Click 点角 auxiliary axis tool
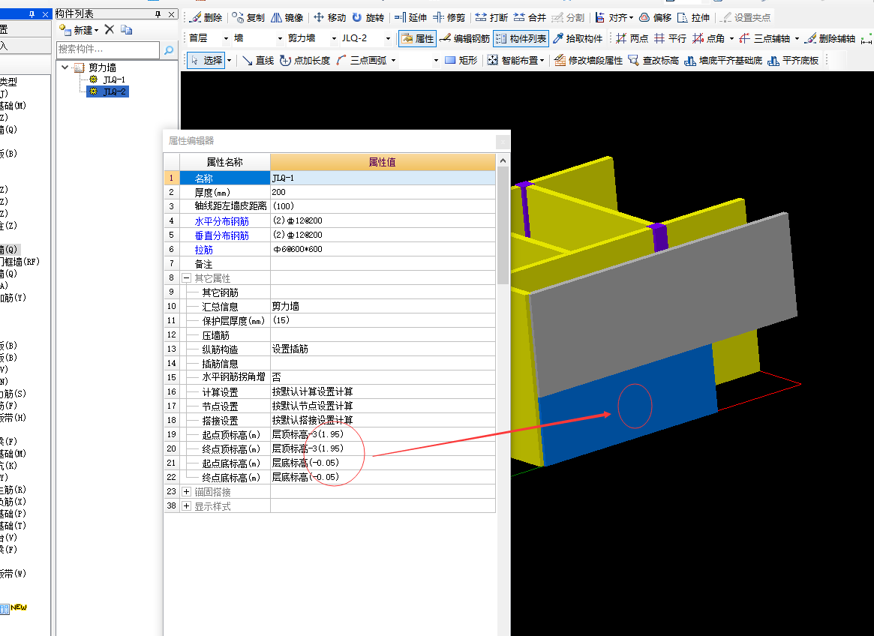The image size is (874, 636). click(708, 38)
